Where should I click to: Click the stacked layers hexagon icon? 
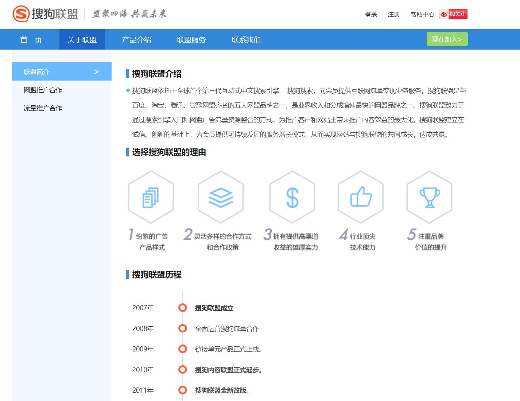(x=221, y=197)
